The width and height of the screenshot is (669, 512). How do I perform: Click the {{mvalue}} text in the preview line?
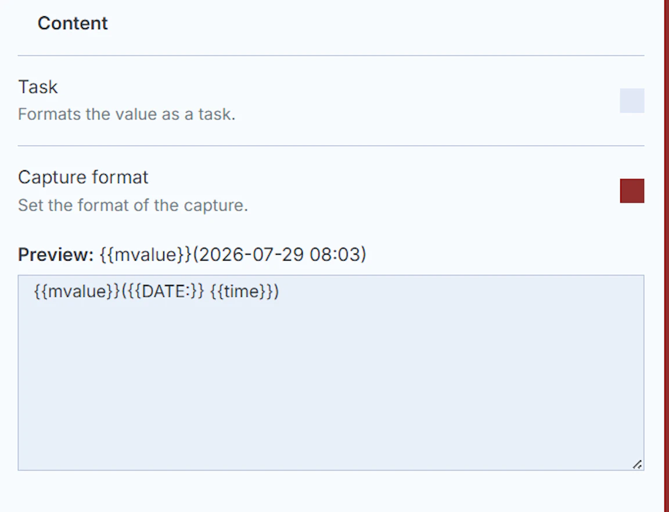point(146,254)
